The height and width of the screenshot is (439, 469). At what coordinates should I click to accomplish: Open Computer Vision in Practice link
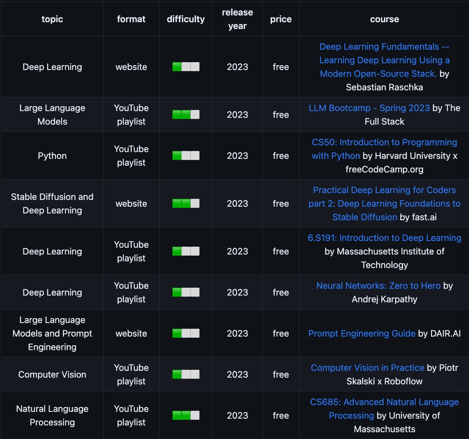click(367, 368)
